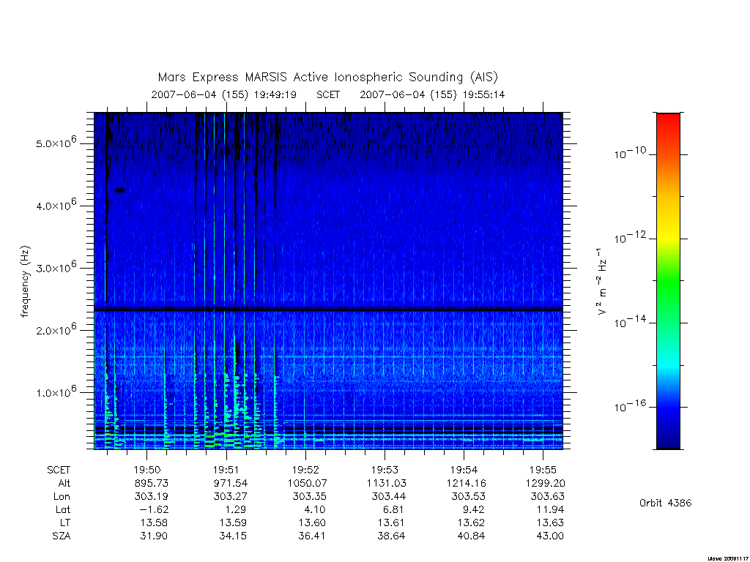Screen dimensions: 750x562
Task: Click the color bar unit label V² m⁻² Hz⁻¹
Action: tap(602, 281)
